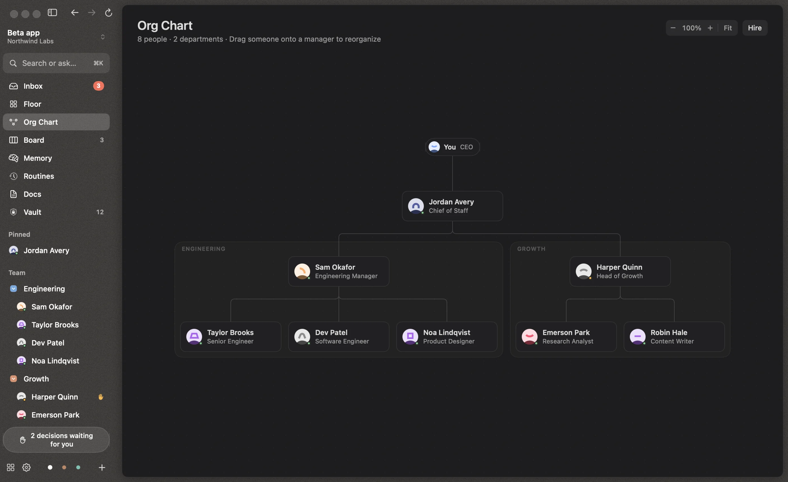788x482 pixels.
Task: Click the ENGINEERING department label
Action: coord(203,249)
